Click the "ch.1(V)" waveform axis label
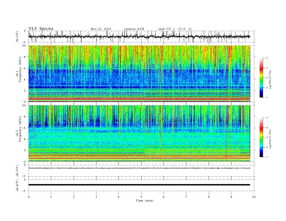The image size is (286, 221). click(x=17, y=36)
